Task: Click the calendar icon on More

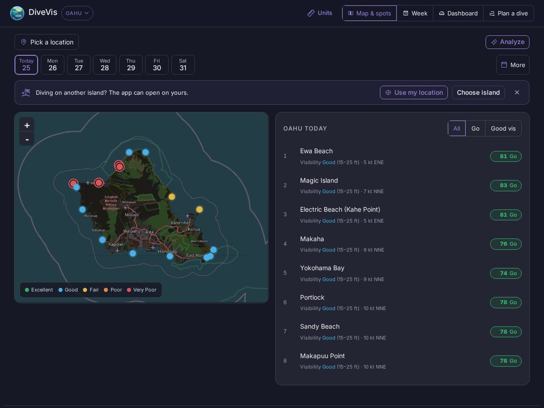Action: coord(504,65)
